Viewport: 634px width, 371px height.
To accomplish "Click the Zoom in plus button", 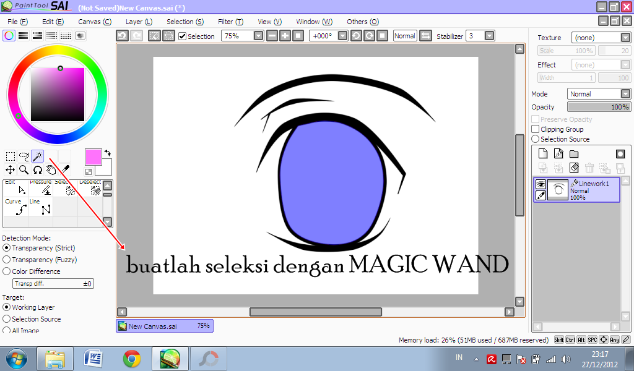I will pos(285,36).
